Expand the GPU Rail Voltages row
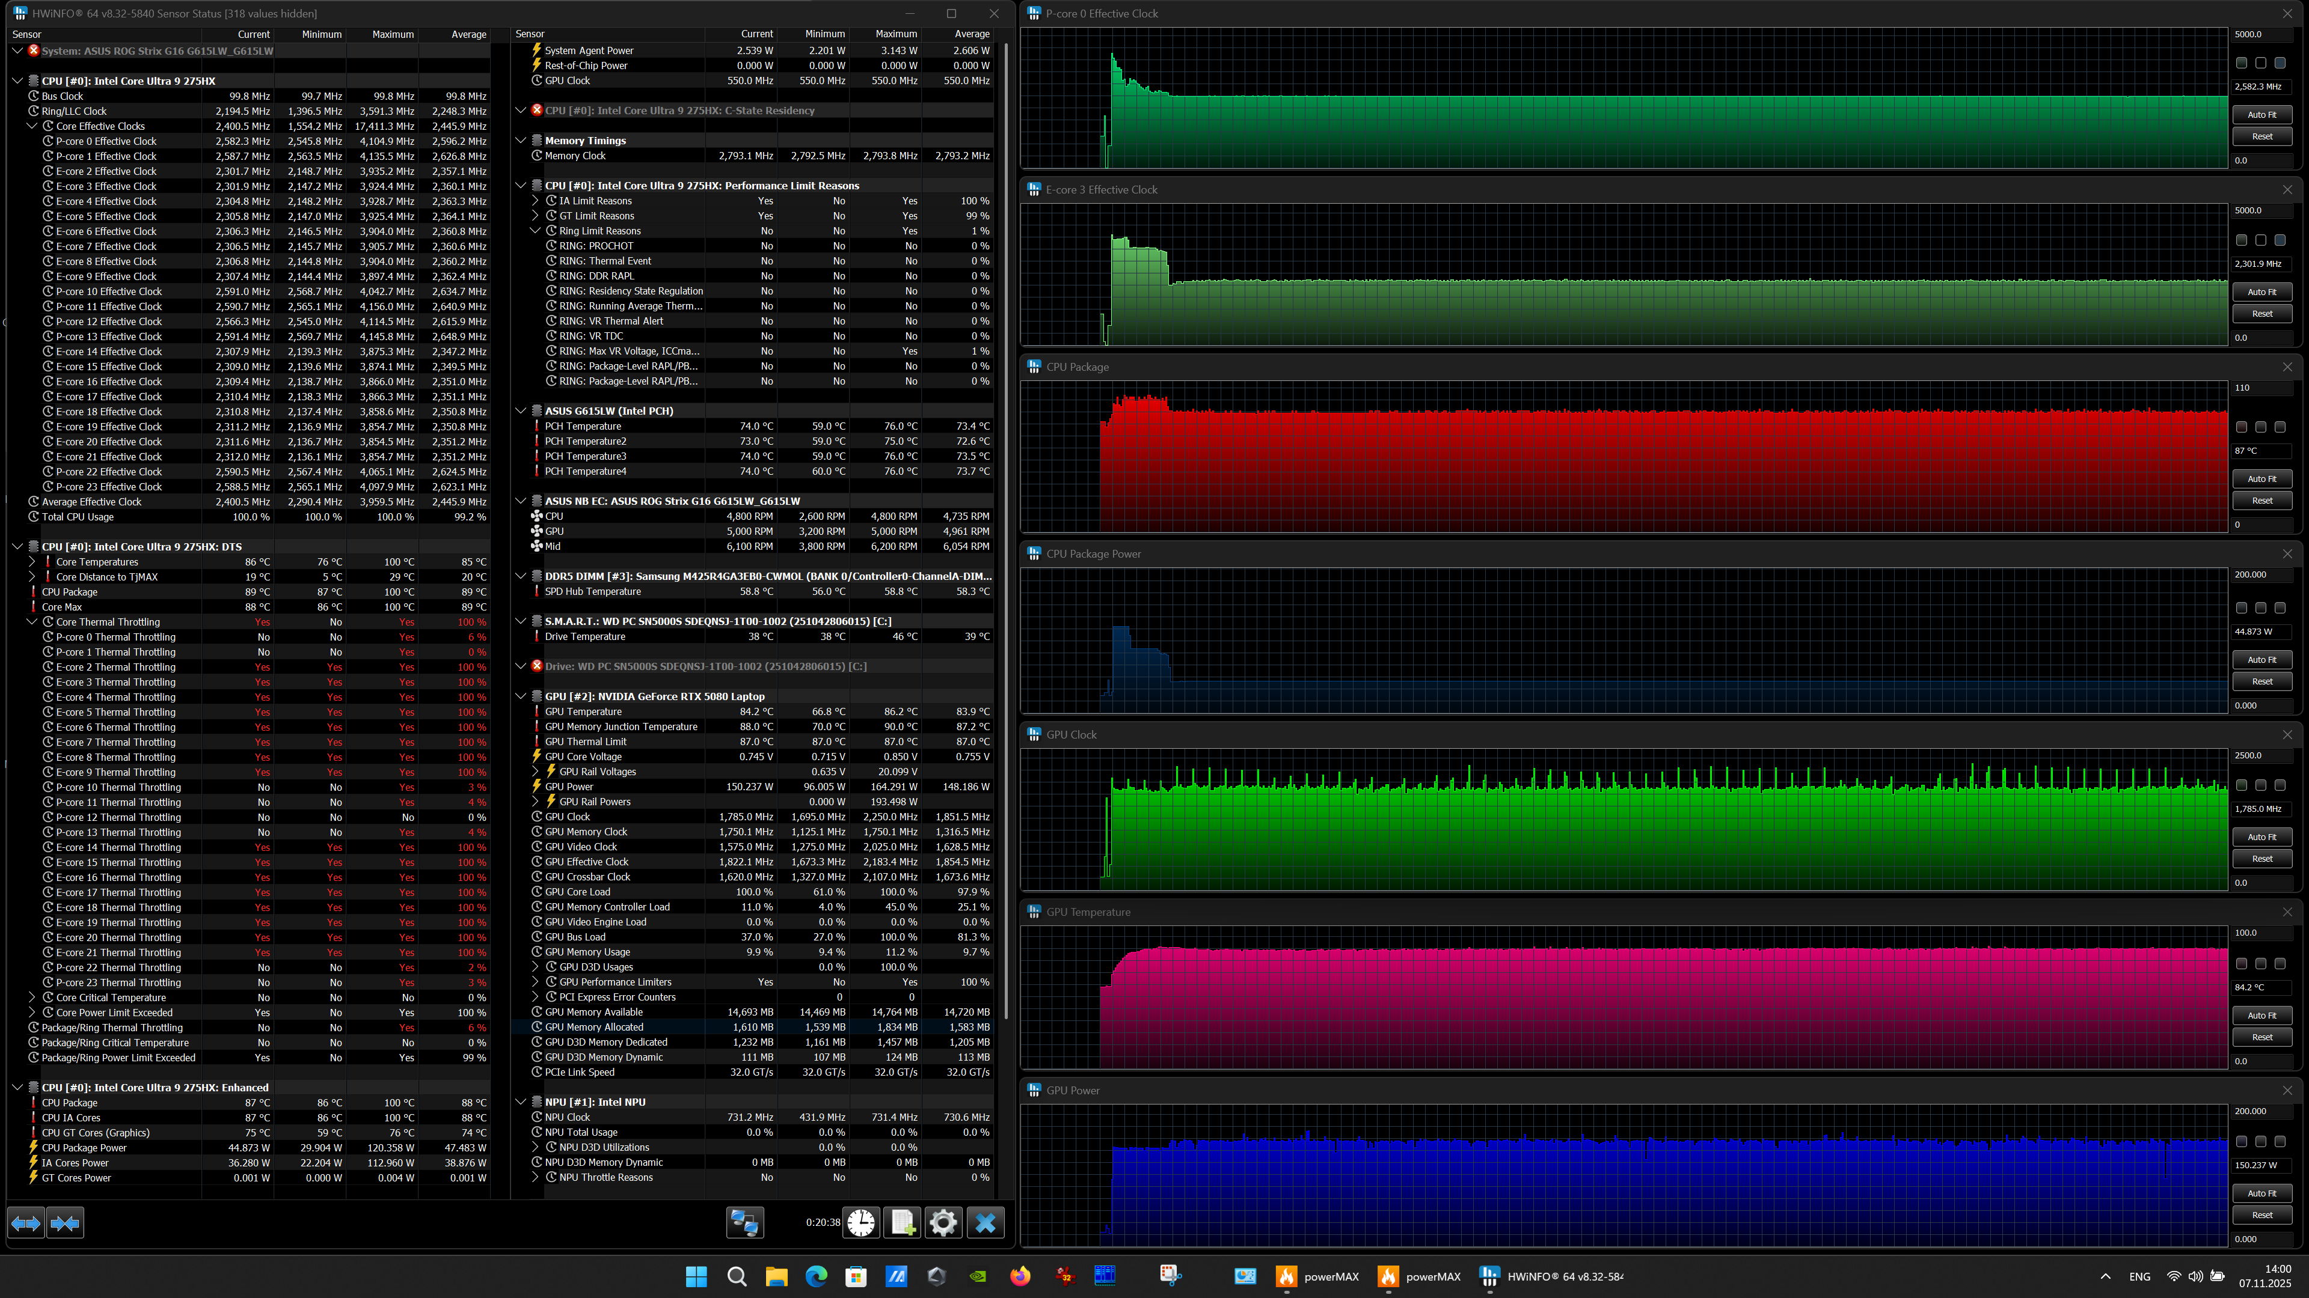 [x=536, y=771]
